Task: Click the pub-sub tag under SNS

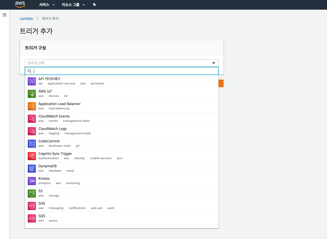Action: 97,208
